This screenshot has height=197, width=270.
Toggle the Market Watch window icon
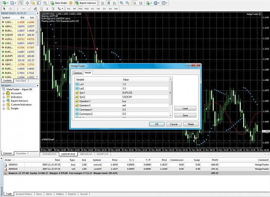pos(21,3)
